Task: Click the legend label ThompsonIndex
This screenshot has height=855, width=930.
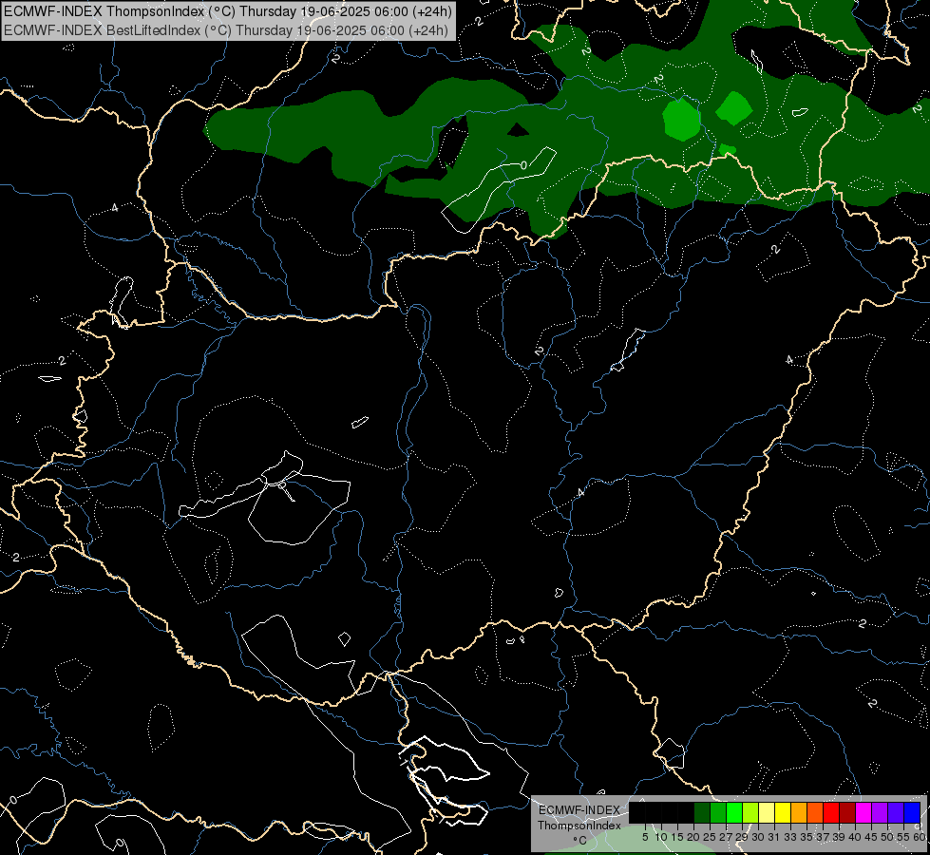Action: [579, 826]
